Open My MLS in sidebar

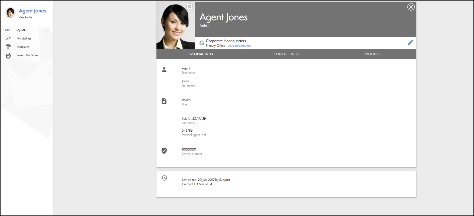[x=22, y=30]
